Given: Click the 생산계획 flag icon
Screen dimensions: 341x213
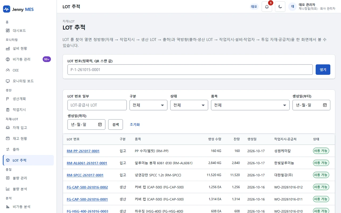Looking at the screenshot, I should pyautogui.click(x=8, y=99).
